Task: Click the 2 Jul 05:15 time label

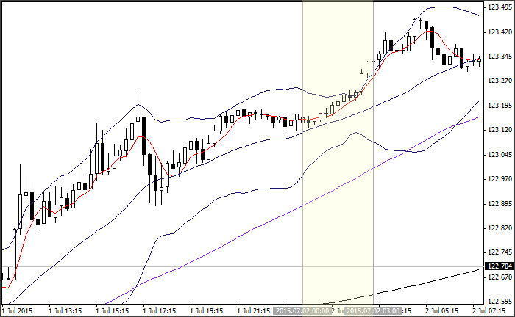Action: tap(442, 310)
